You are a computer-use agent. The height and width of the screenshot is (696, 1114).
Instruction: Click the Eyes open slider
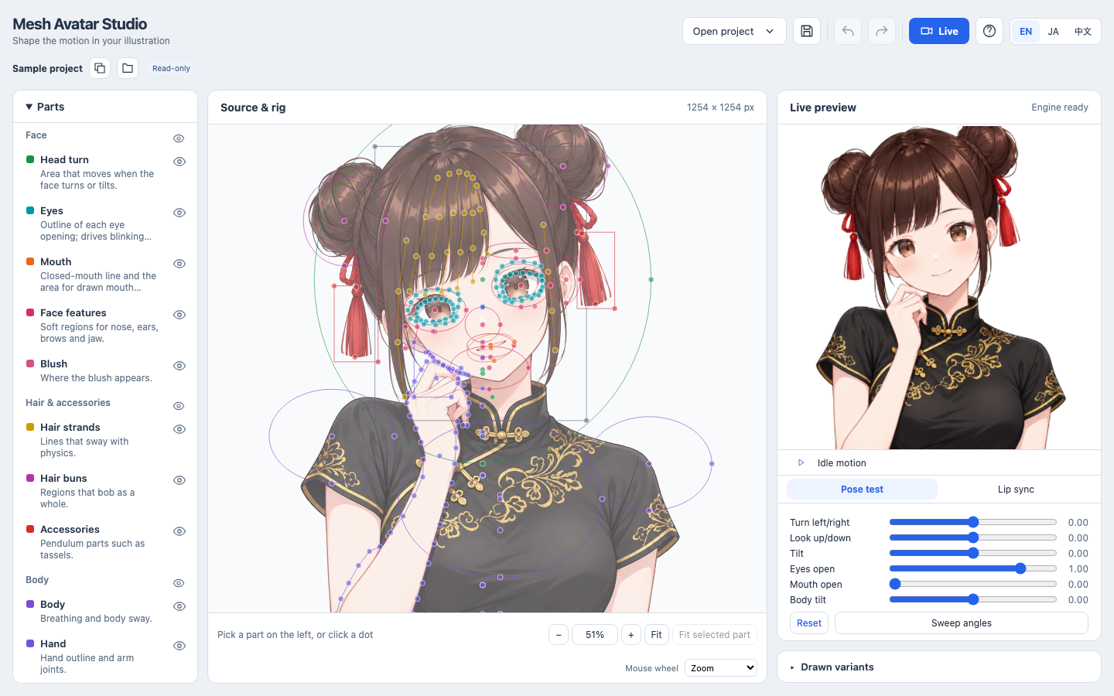(x=972, y=568)
